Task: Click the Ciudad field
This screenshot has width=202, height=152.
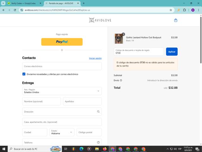Action: 35,132
